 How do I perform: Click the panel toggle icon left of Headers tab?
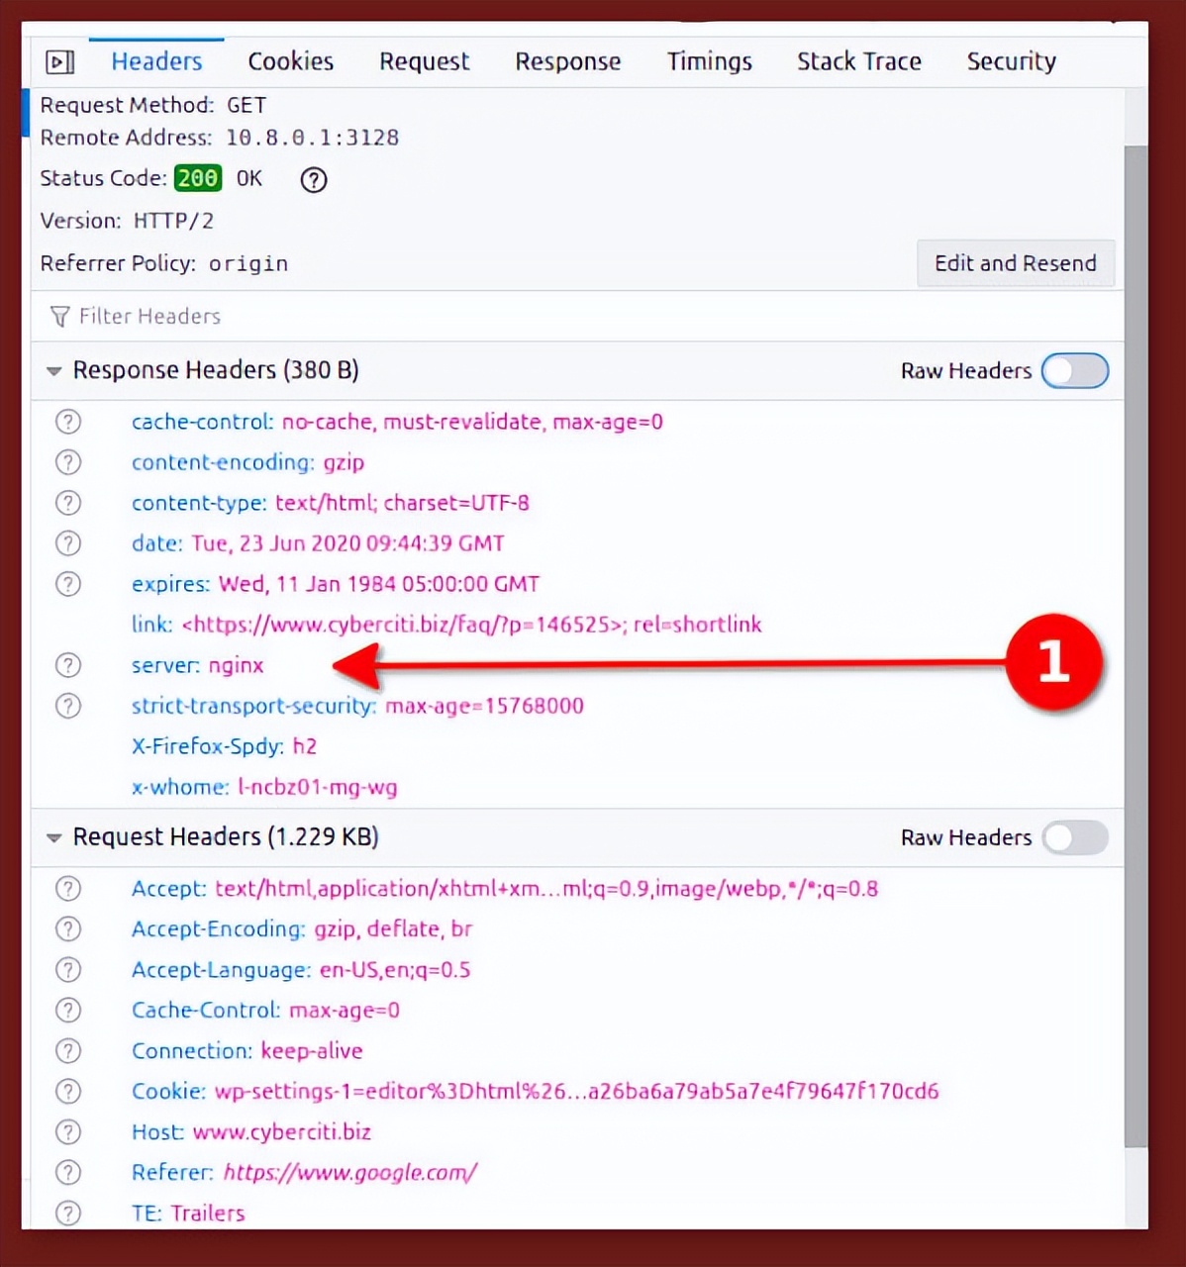[x=59, y=61]
